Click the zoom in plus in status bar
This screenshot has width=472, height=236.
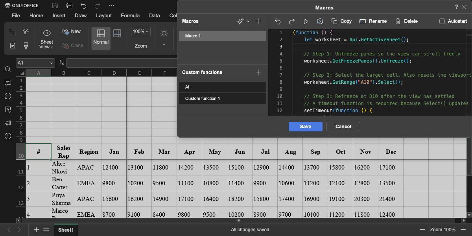(x=463, y=230)
